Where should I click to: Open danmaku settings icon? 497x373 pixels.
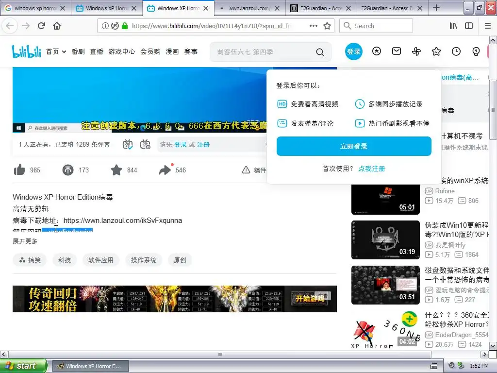coord(145,144)
